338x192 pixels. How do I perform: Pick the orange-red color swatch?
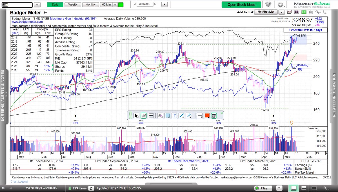[x=207, y=115]
